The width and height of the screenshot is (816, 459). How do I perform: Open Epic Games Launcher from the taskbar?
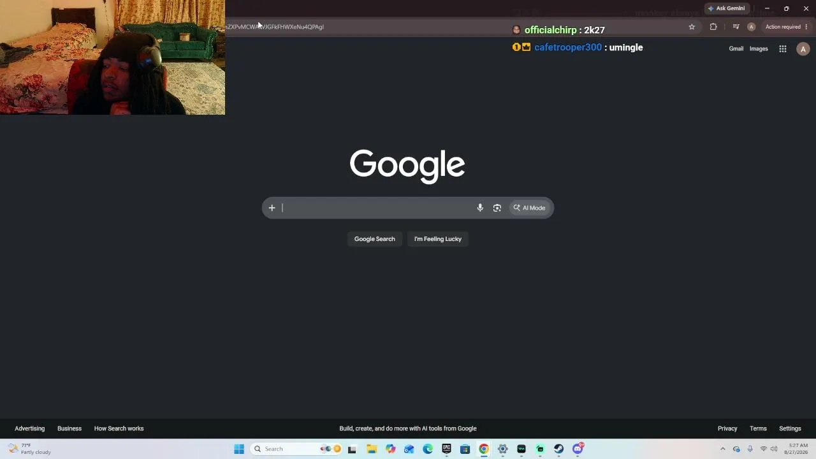446,449
